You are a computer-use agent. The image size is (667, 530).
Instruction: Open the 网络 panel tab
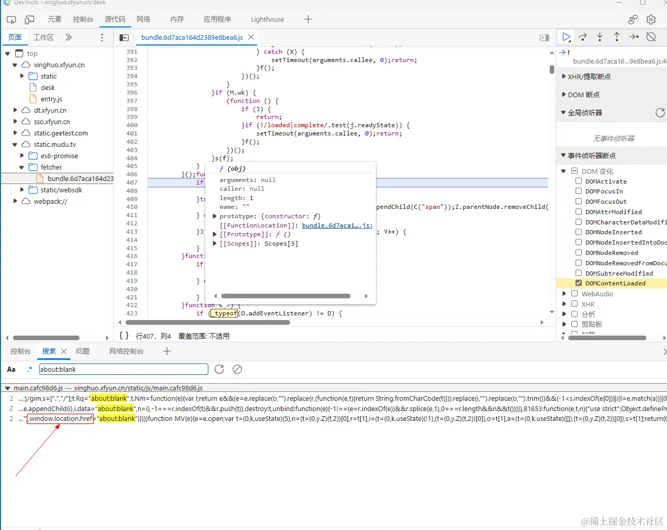143,19
